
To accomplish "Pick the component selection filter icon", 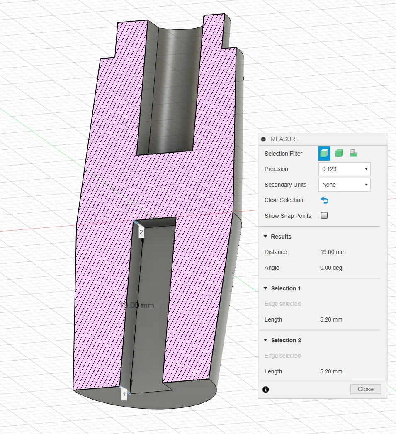I will [x=353, y=154].
